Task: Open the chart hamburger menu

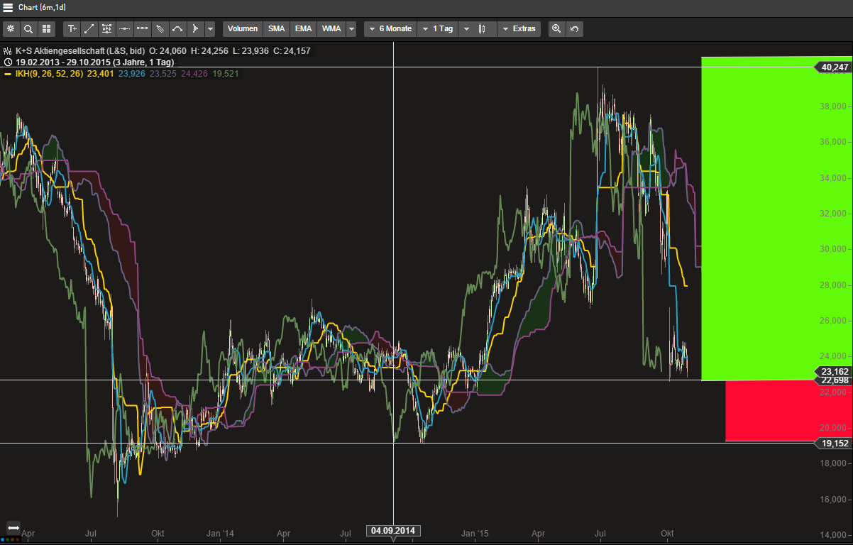Action: click(x=8, y=9)
